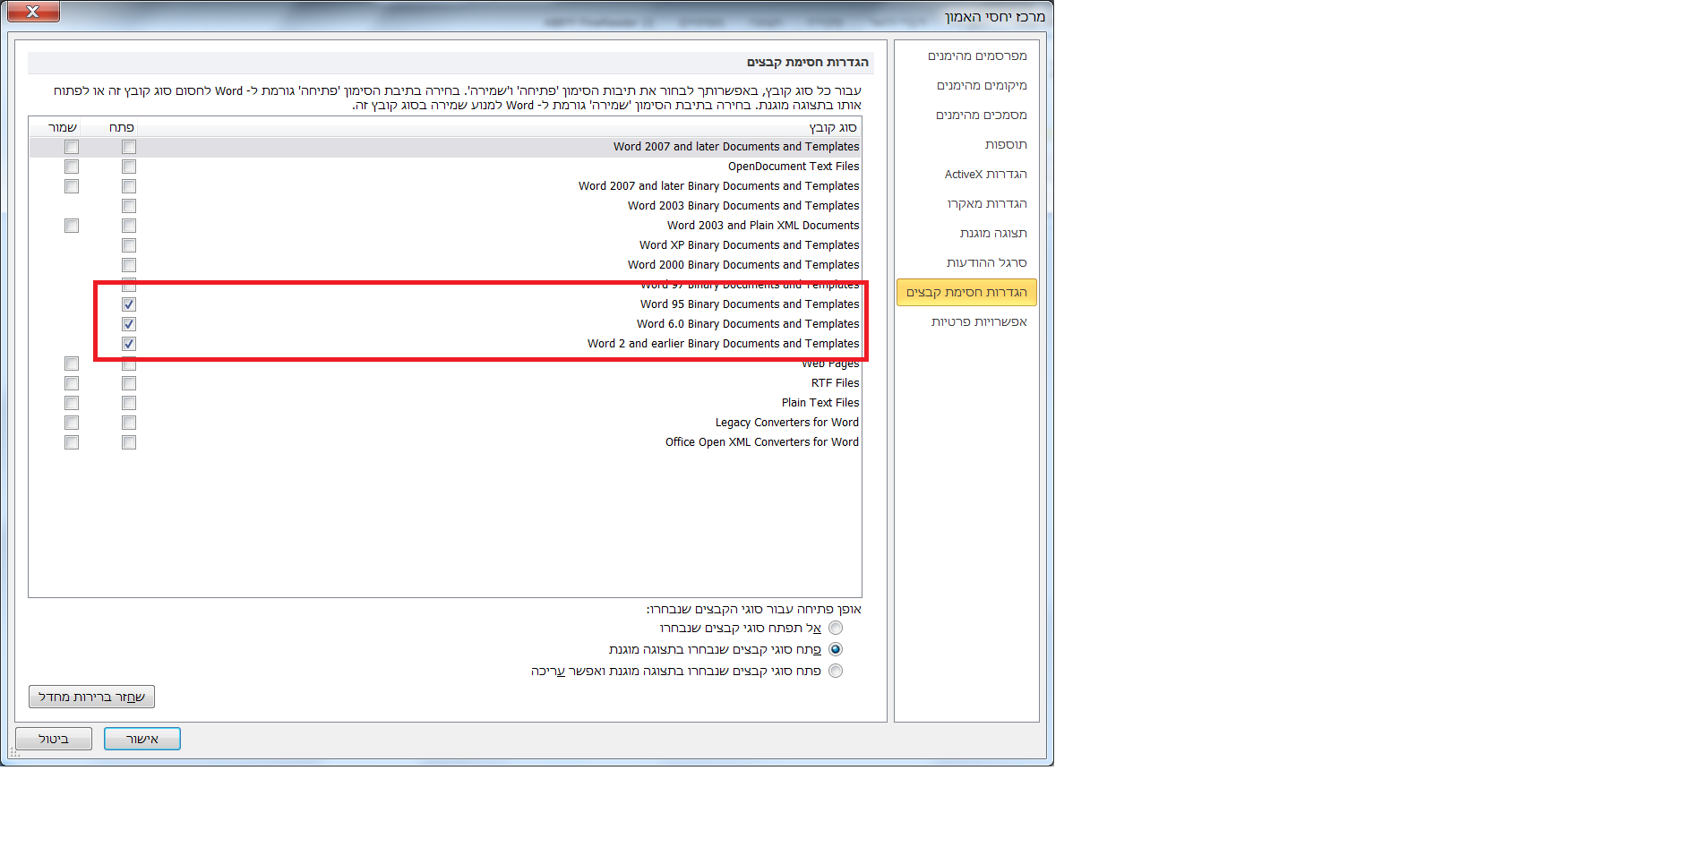1699x856 pixels.
Task: Check Open for Legacy Converters for Word
Action: point(129,423)
